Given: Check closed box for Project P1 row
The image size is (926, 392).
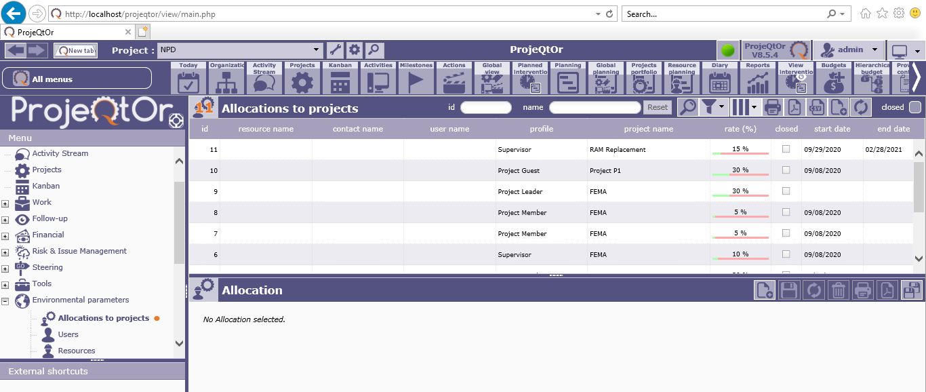Looking at the screenshot, I should [786, 170].
